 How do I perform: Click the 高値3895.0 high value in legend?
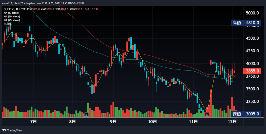tap(48, 9)
